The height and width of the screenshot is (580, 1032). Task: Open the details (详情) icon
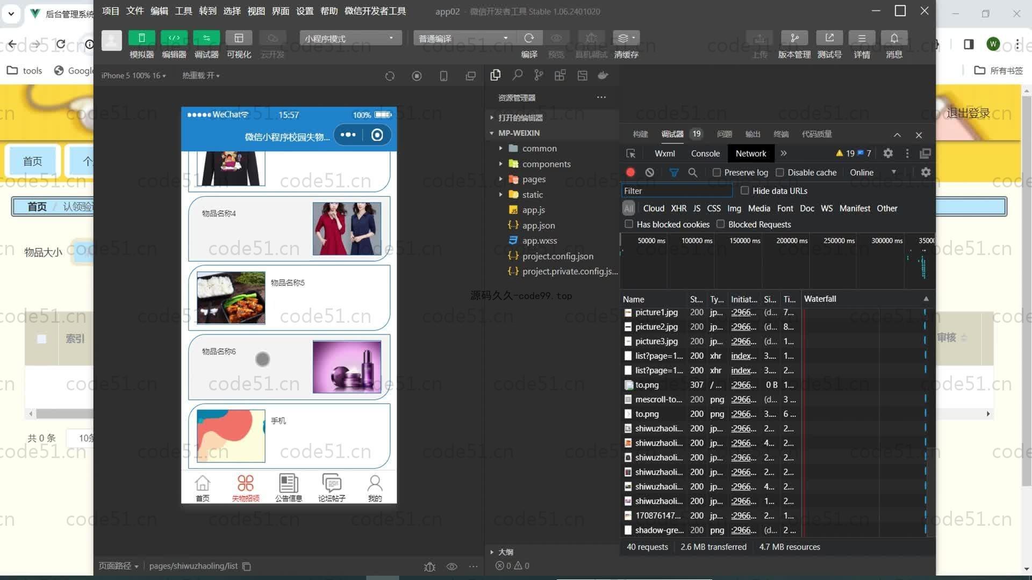click(x=862, y=38)
